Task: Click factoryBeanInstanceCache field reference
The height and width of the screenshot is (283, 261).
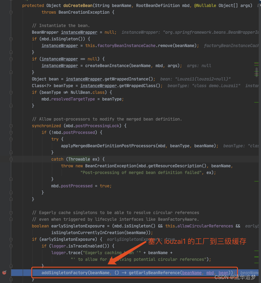Action: click(126, 46)
